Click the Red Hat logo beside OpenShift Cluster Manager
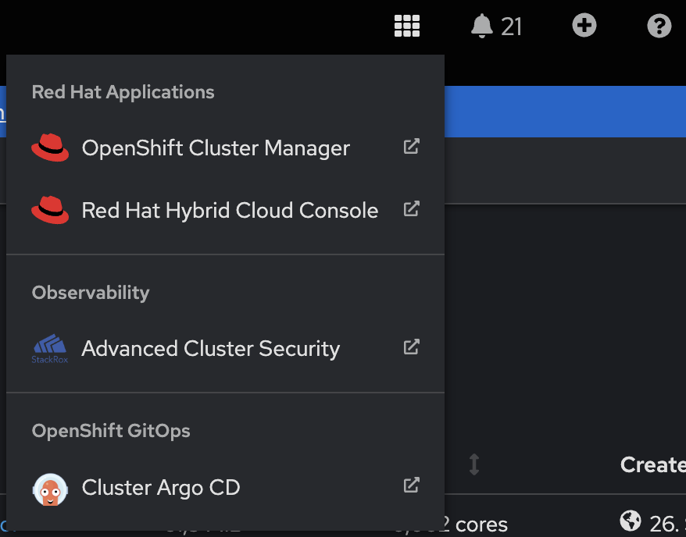This screenshot has height=537, width=686. tap(50, 148)
